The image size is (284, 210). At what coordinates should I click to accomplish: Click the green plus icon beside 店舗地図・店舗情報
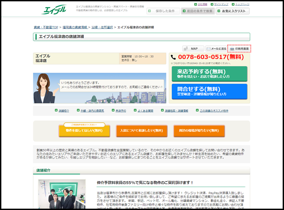pos(162,110)
